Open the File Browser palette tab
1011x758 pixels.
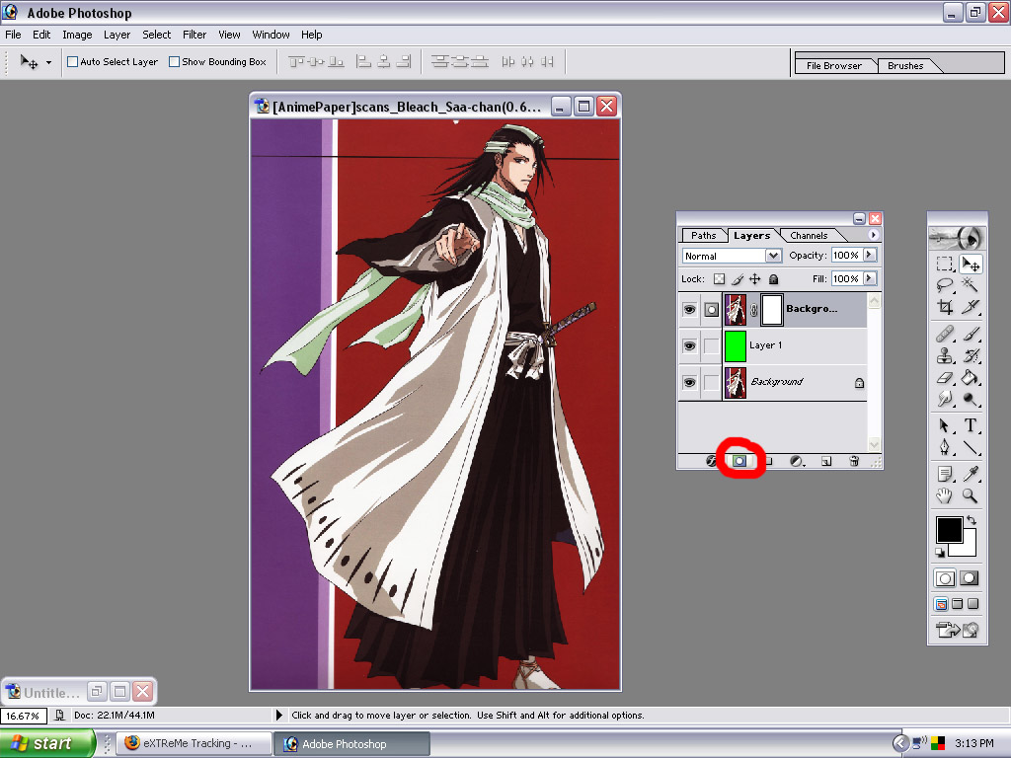coord(833,66)
